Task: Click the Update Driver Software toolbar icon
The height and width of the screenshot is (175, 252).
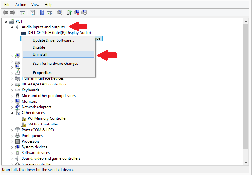Action: (69, 12)
